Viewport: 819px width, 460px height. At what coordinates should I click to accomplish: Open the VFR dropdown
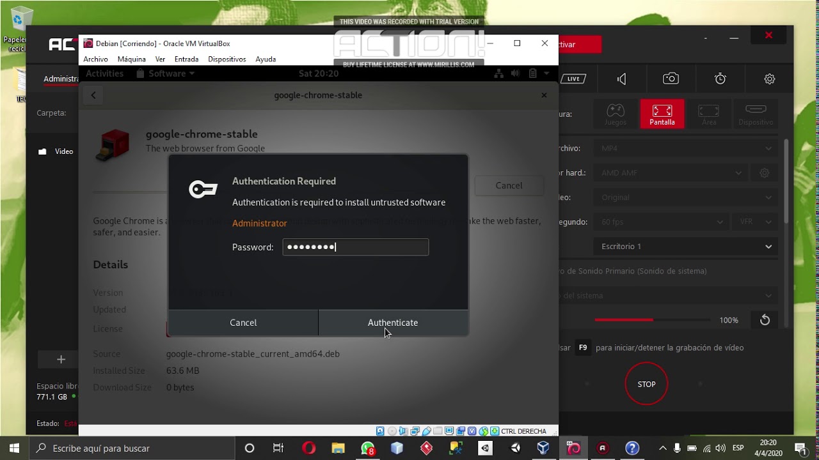pos(756,222)
